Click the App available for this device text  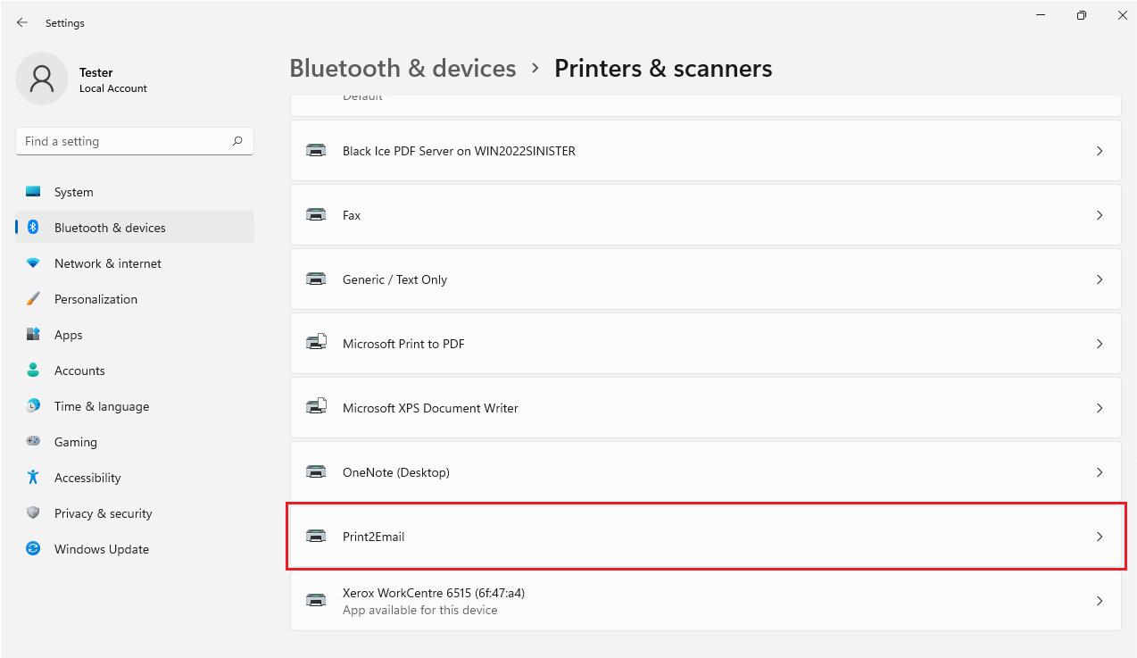420,611
